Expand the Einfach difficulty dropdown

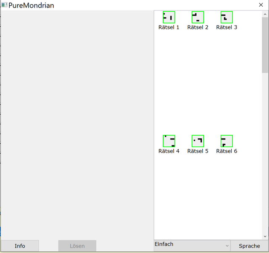(192, 246)
